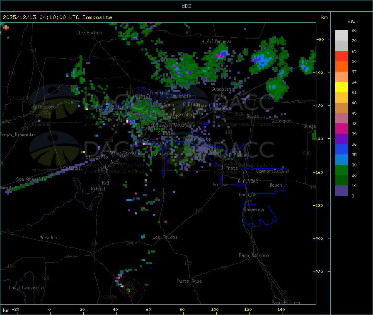Image resolution: width=373 pixels, height=315 pixels.
Task: Click the 'Punta_Agua' map label
Action: point(189,281)
